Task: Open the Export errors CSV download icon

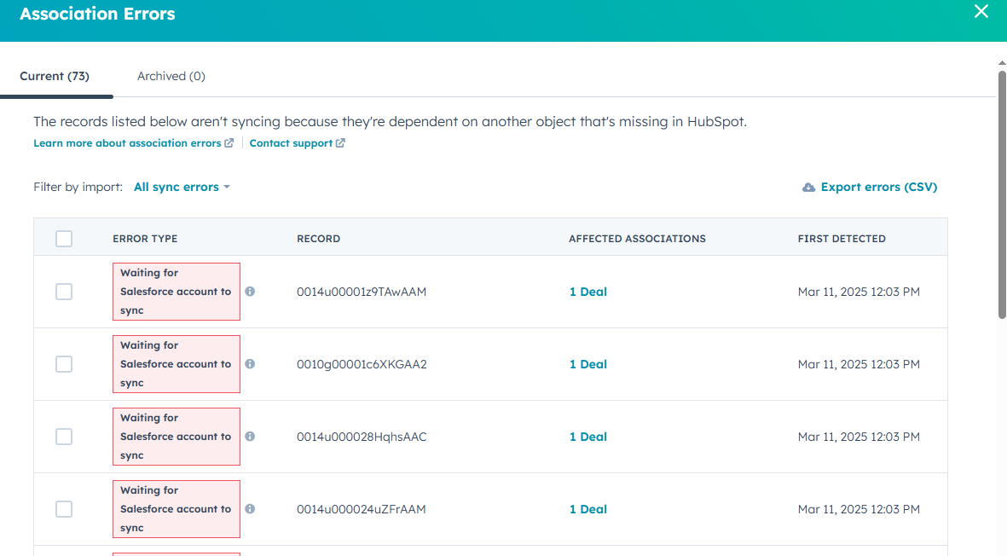Action: click(x=808, y=187)
